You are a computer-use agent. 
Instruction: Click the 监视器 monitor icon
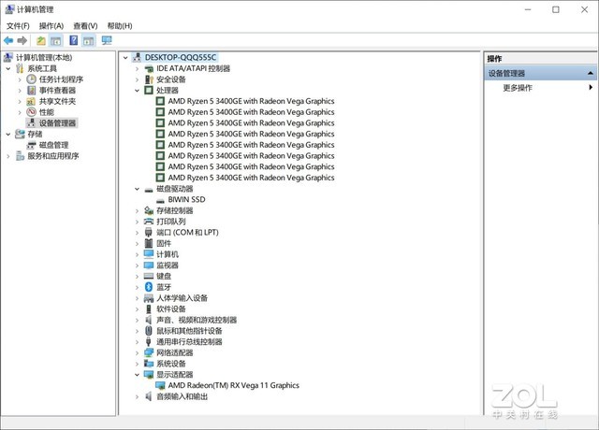[149, 265]
